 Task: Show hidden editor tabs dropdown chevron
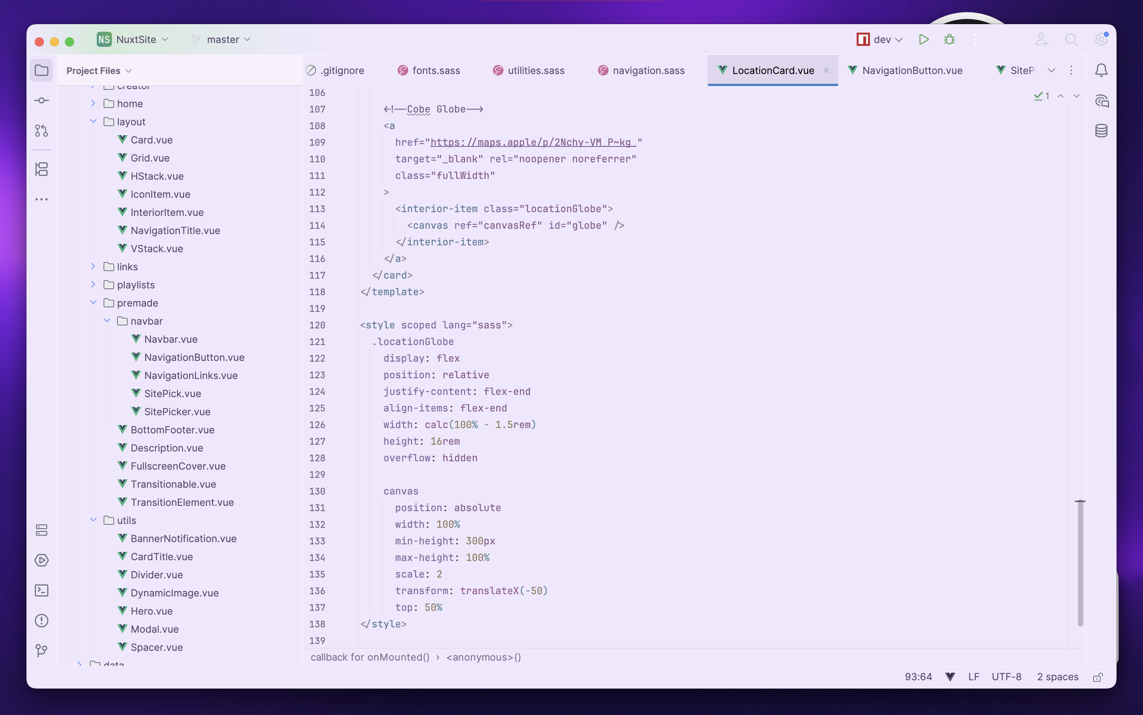click(1051, 71)
